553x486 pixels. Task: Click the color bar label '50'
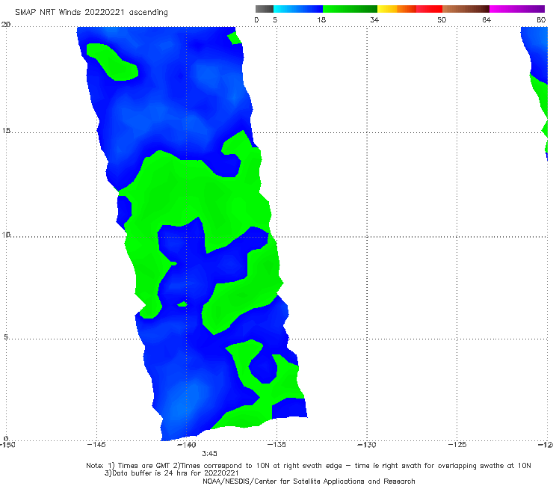point(442,19)
